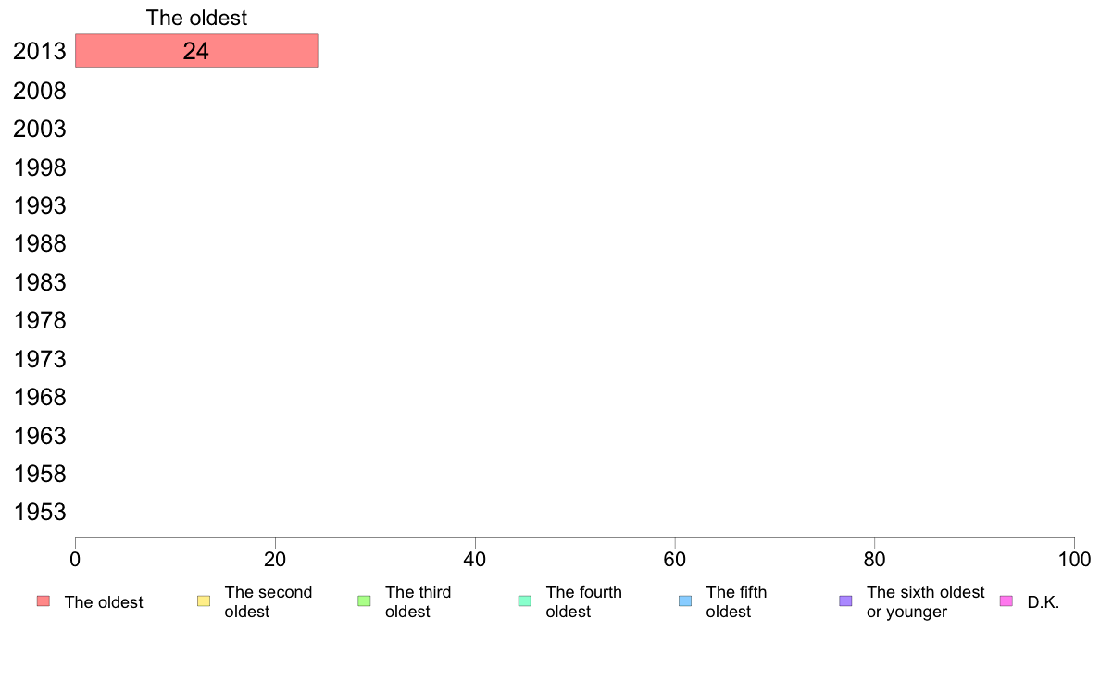Click the pink D.K. legend swatch

[x=1006, y=601]
